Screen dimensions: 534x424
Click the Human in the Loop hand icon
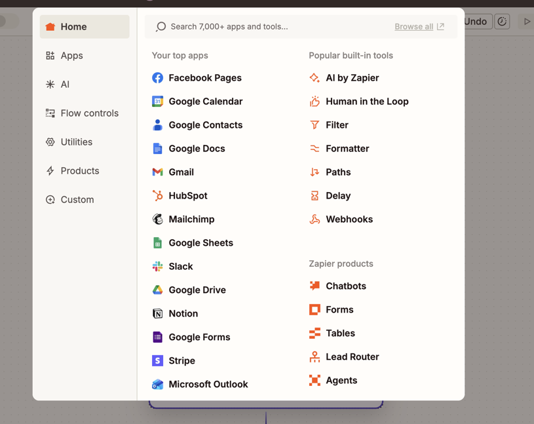(315, 101)
